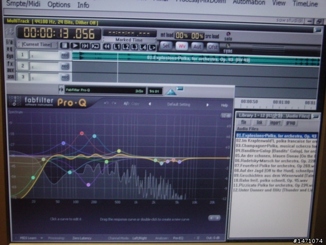Open the Automation menu
The image size is (326, 245).
(249, 2)
